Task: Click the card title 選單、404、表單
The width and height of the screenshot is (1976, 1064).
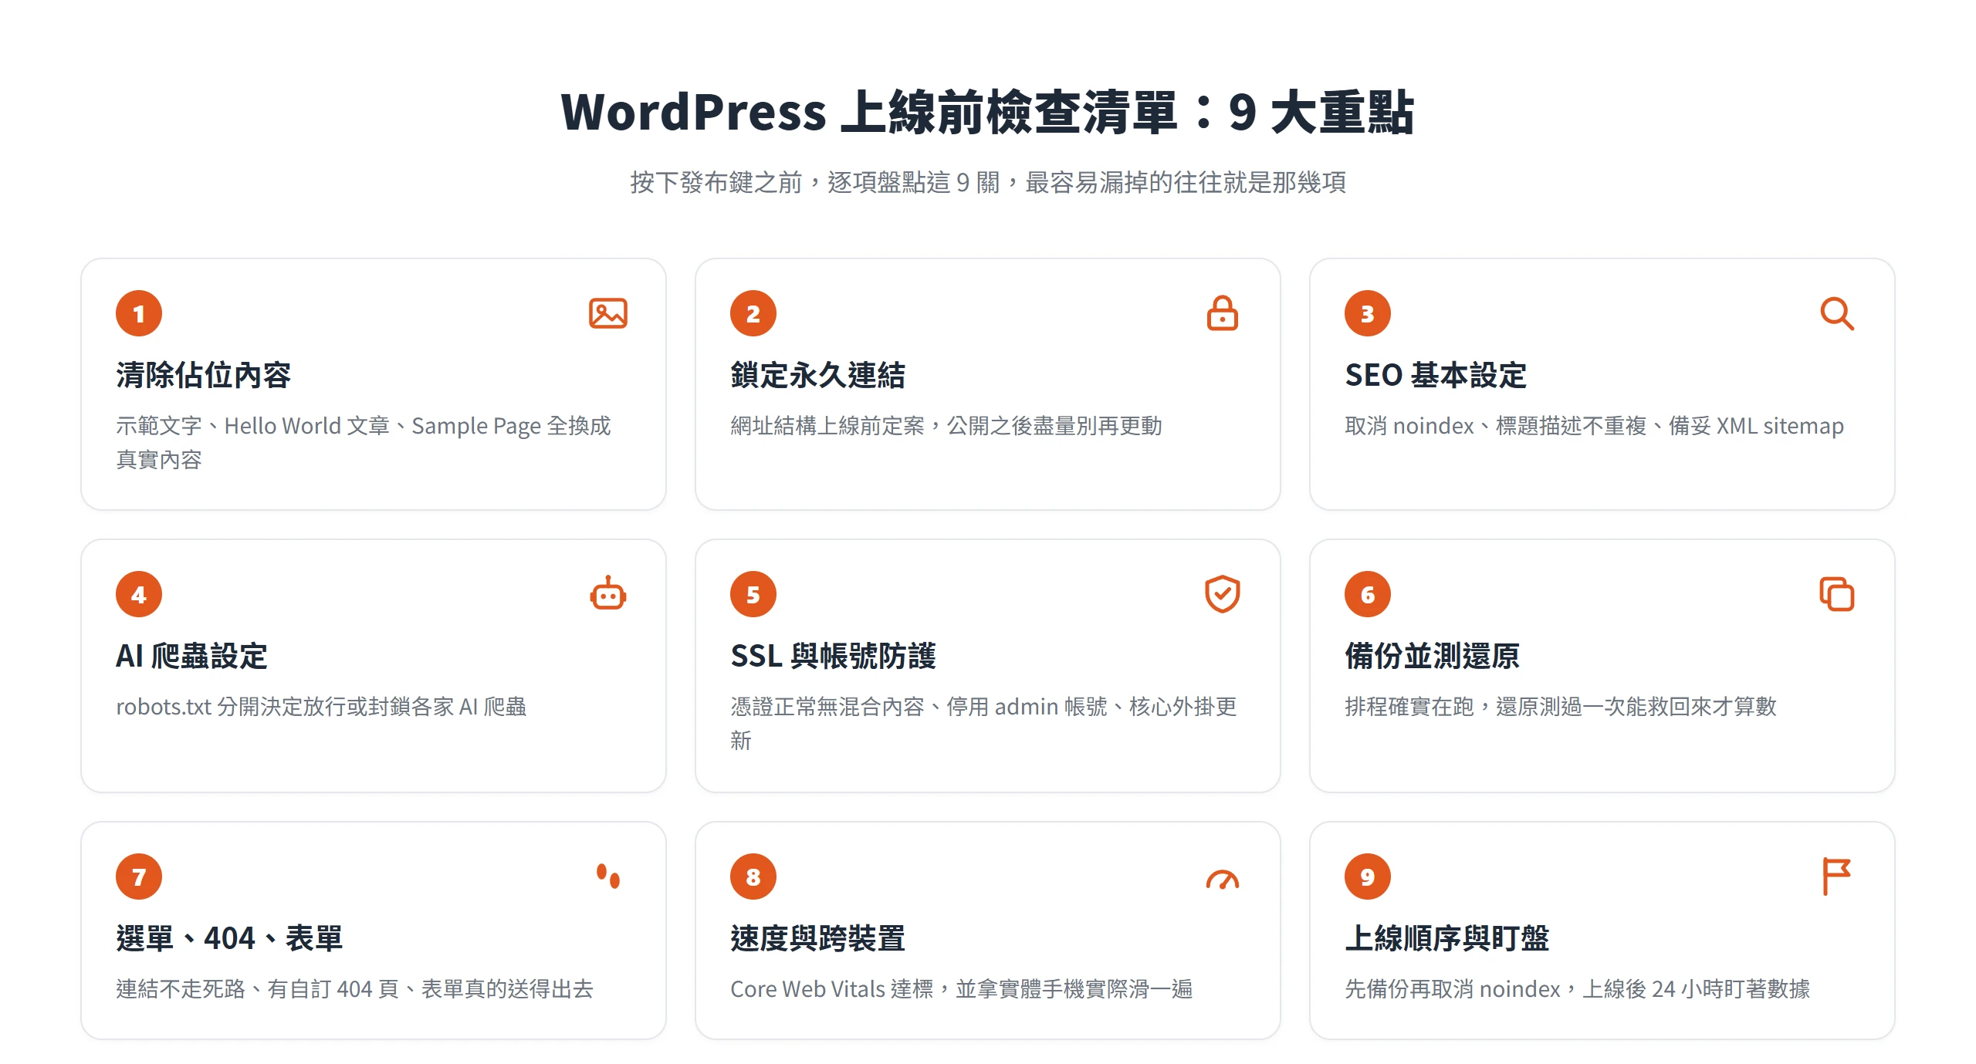Action: point(229,938)
